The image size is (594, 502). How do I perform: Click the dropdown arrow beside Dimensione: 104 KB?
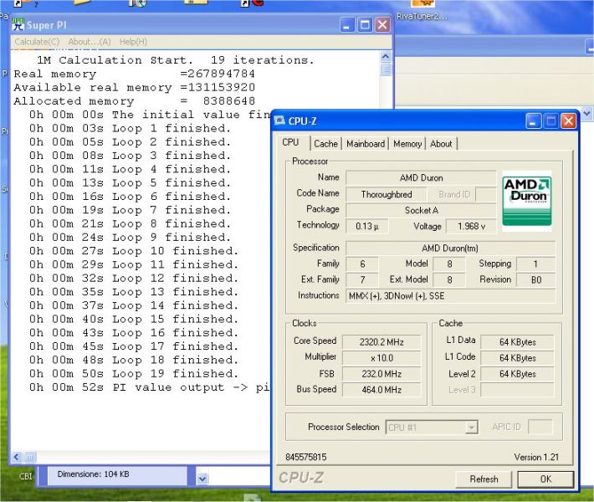click(x=202, y=479)
